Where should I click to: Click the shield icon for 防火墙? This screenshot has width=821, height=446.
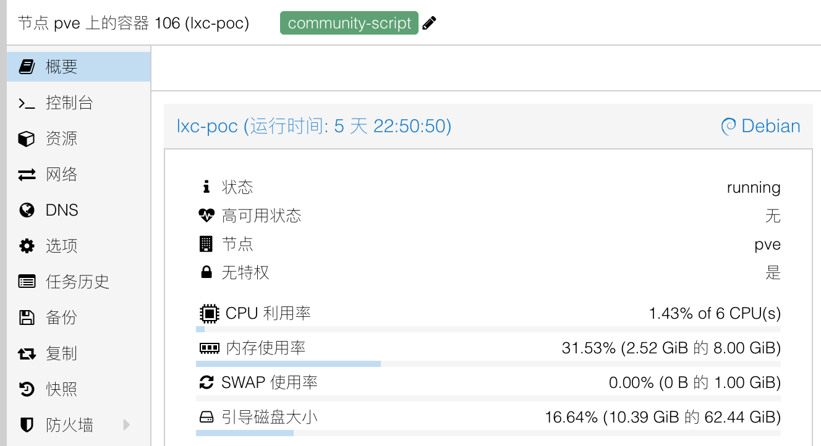click(27, 425)
